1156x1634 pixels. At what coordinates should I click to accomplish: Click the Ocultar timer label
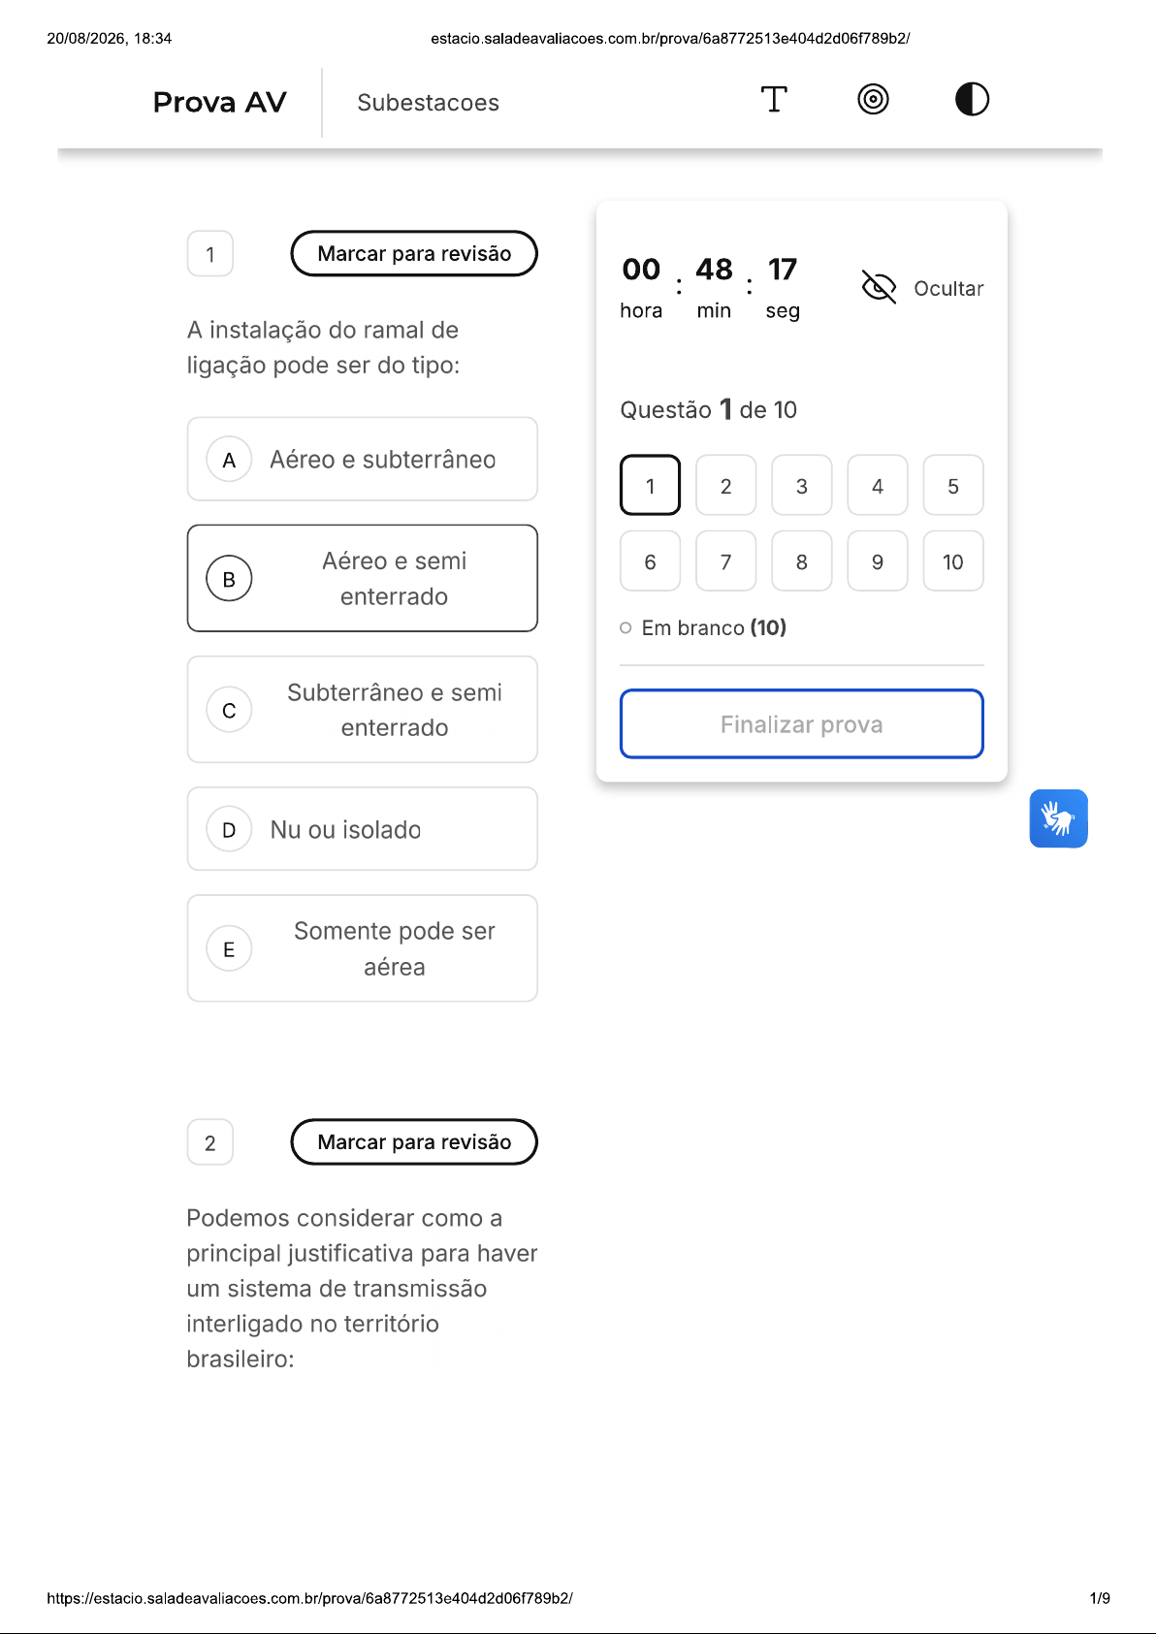point(948,288)
